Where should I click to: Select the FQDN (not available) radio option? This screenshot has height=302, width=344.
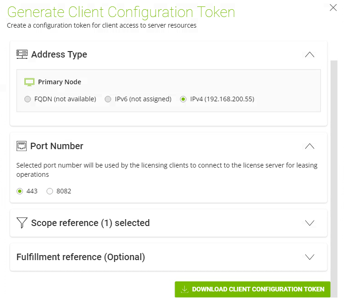[27, 99]
